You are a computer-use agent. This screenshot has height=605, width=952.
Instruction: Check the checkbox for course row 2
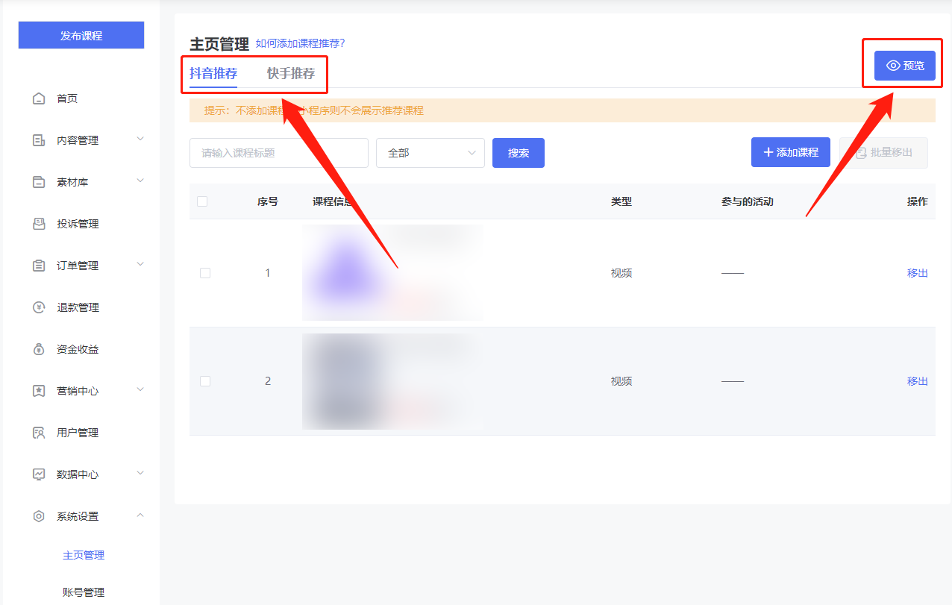click(205, 381)
